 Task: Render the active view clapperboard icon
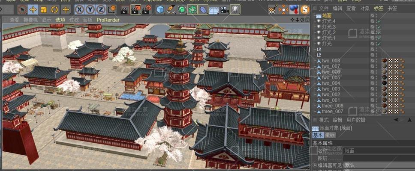click(125, 10)
